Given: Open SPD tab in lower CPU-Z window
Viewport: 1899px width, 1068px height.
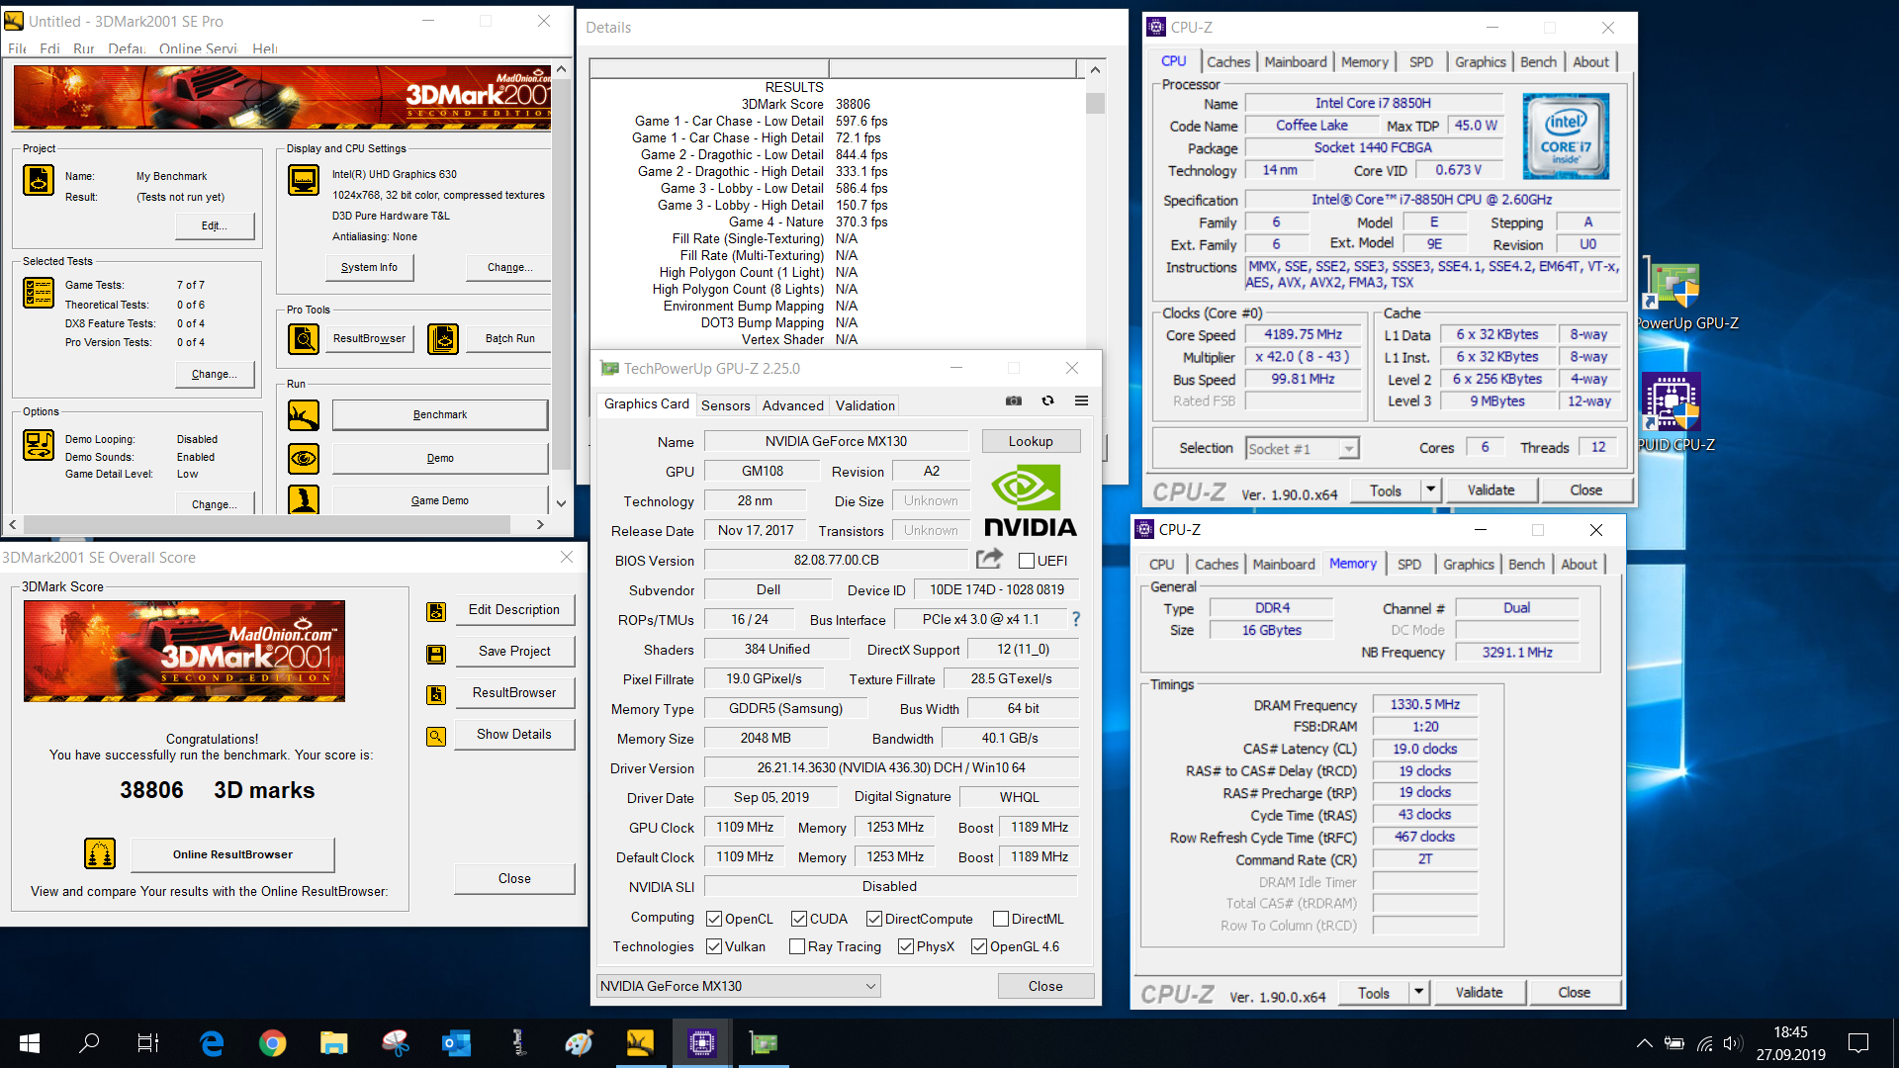Looking at the screenshot, I should (x=1409, y=564).
